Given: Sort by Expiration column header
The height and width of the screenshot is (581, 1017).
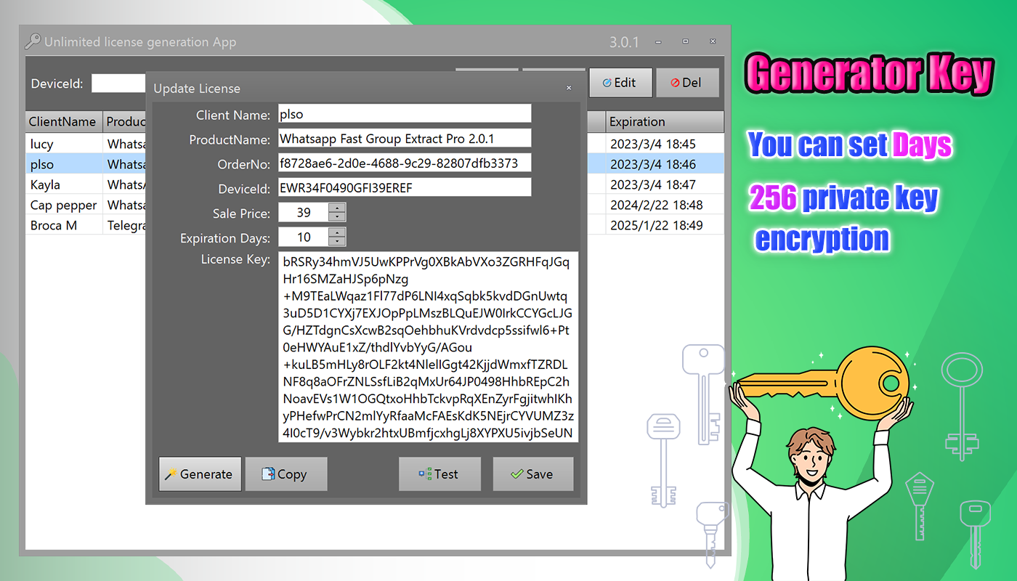Looking at the screenshot, I should 665,121.
